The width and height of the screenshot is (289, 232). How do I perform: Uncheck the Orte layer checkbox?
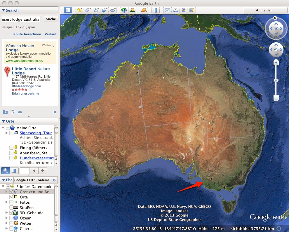click(x=11, y=197)
